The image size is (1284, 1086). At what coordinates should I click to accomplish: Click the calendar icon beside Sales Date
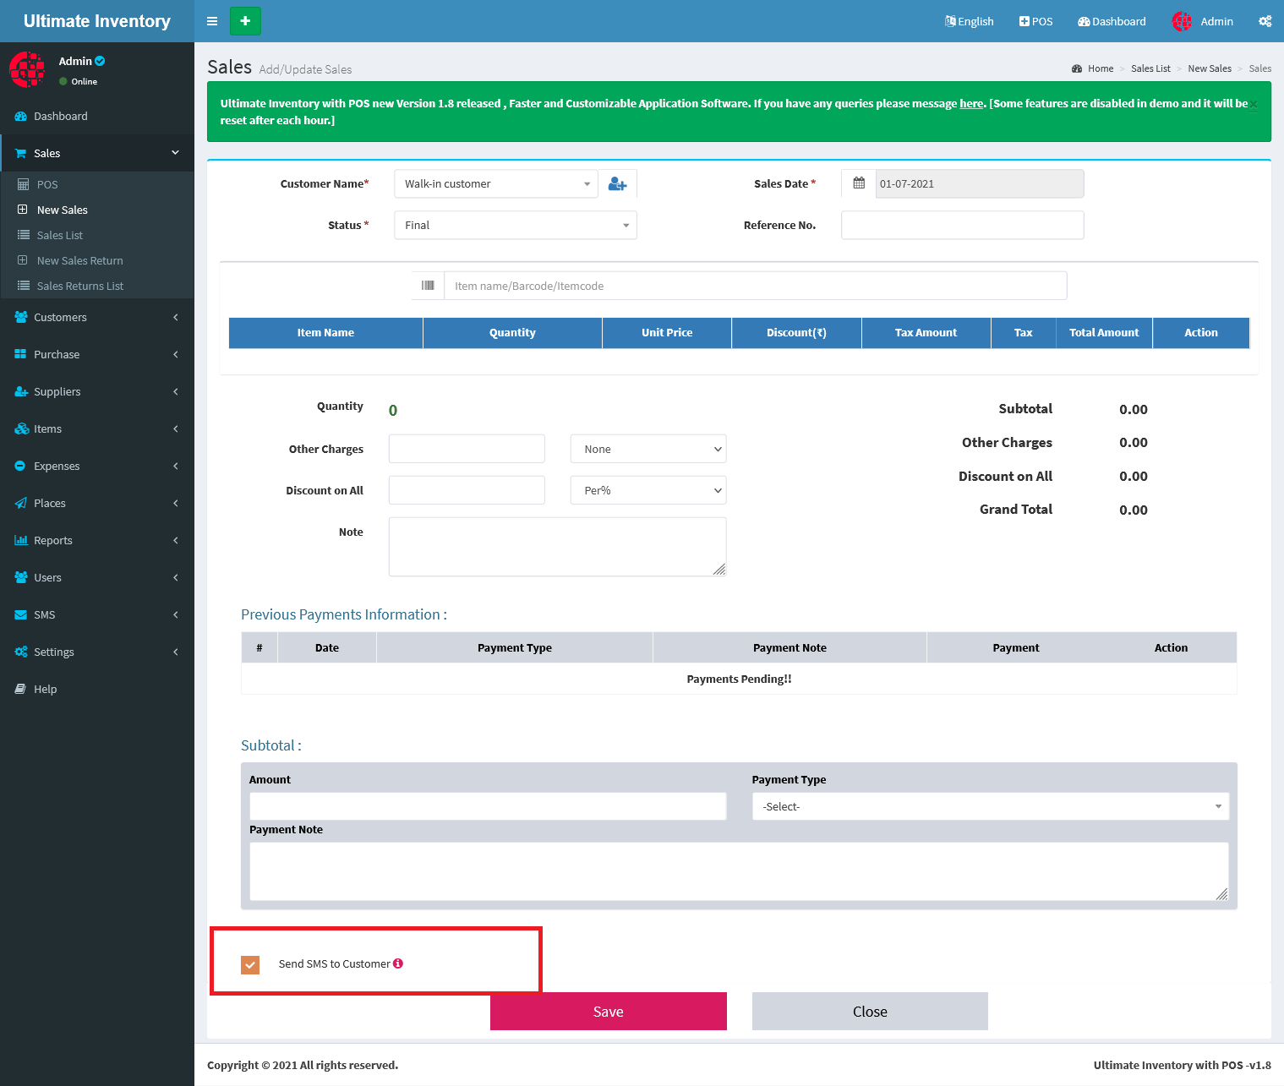click(x=859, y=183)
